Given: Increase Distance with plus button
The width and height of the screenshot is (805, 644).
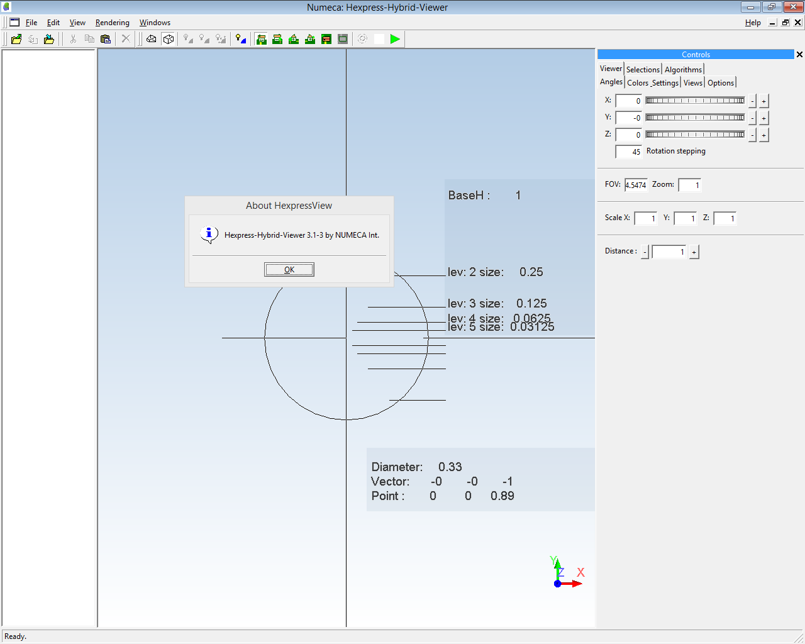Looking at the screenshot, I should click(694, 252).
